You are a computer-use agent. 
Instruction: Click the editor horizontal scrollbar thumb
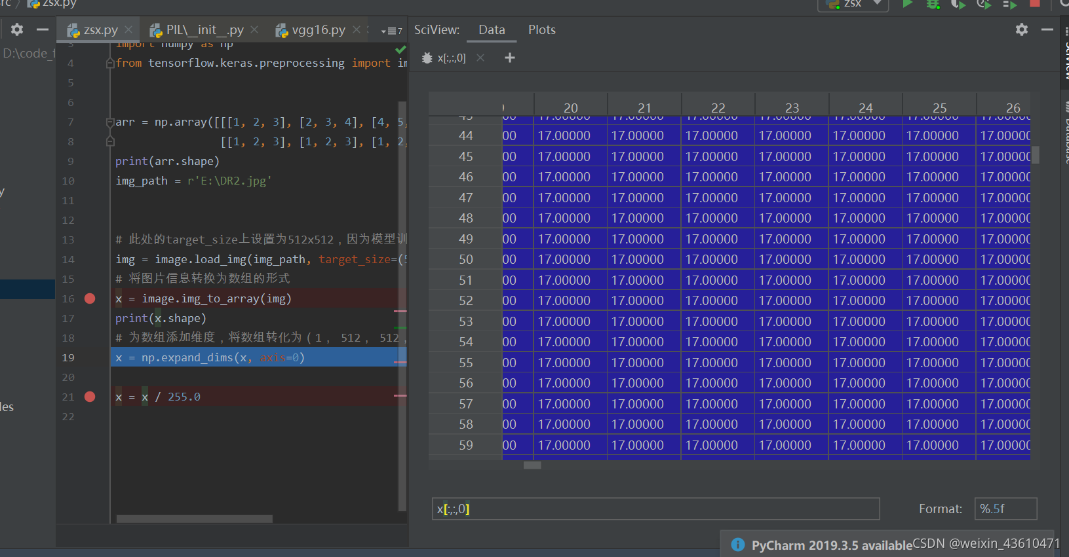pyautogui.click(x=194, y=519)
